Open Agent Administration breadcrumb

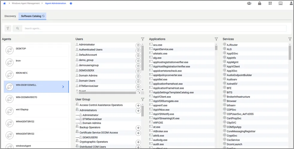click(55, 3)
